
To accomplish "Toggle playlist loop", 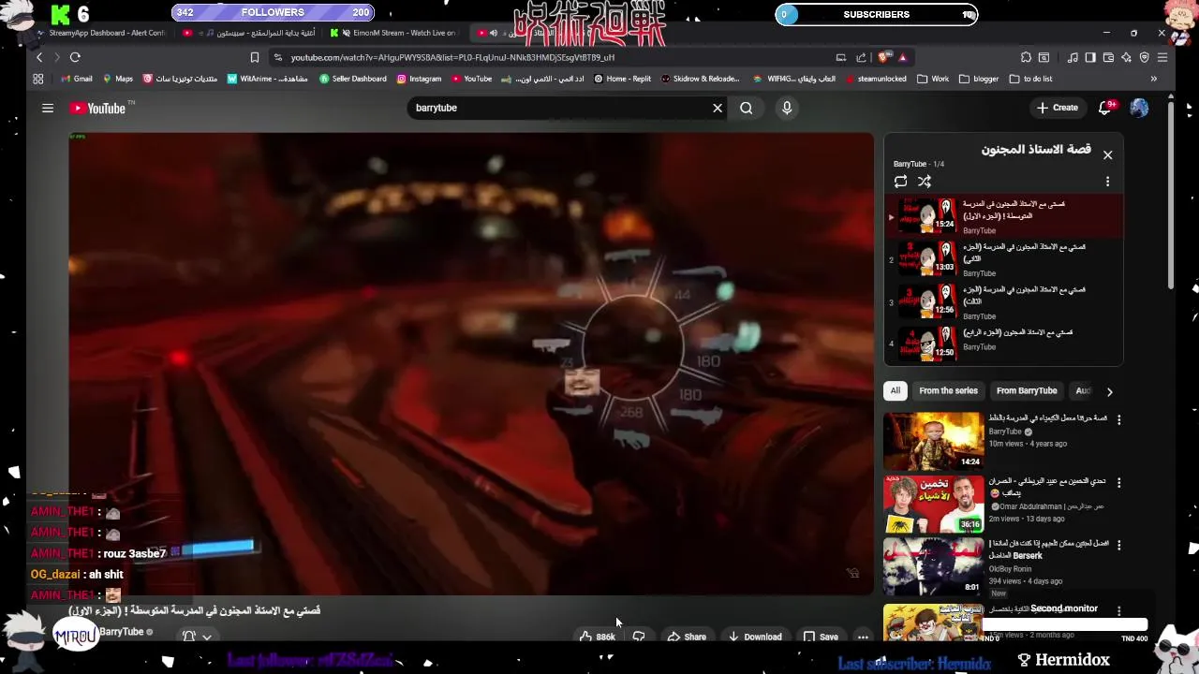I will click(900, 182).
